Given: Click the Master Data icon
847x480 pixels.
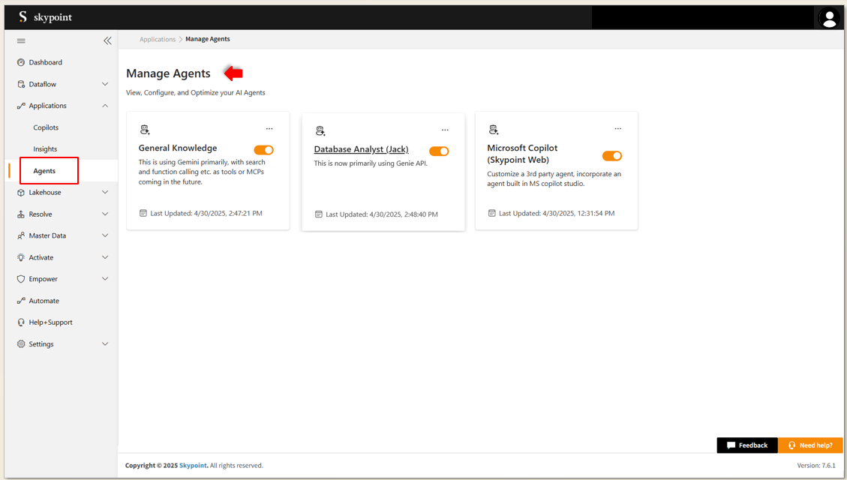Looking at the screenshot, I should point(20,236).
